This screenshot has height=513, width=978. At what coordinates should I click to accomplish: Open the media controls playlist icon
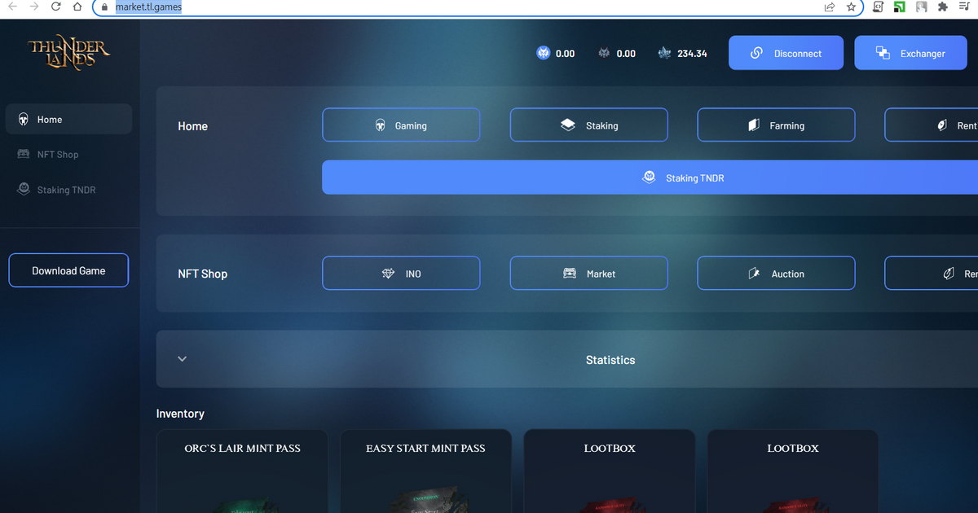[964, 7]
